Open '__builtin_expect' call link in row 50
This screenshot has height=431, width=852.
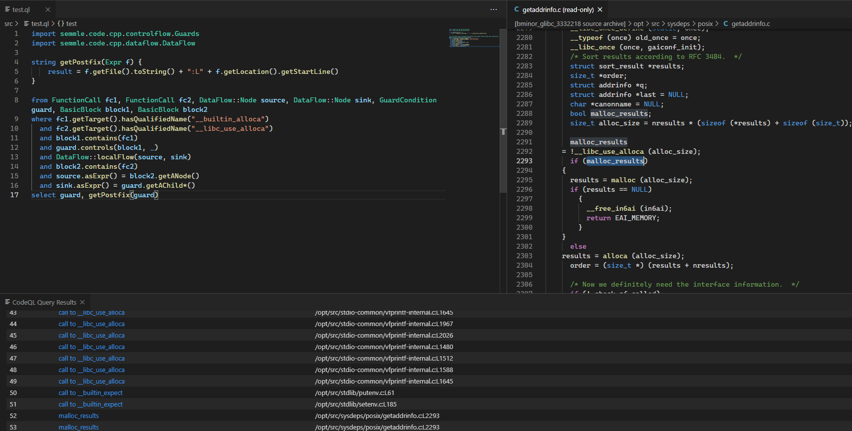coord(90,393)
